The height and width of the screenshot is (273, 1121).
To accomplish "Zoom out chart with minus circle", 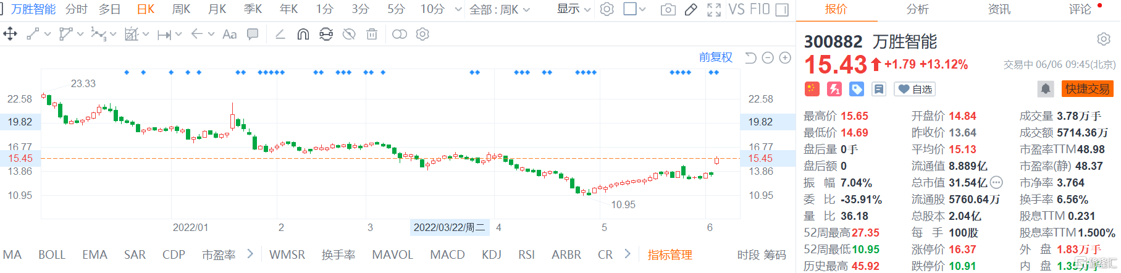I will coord(768,58).
